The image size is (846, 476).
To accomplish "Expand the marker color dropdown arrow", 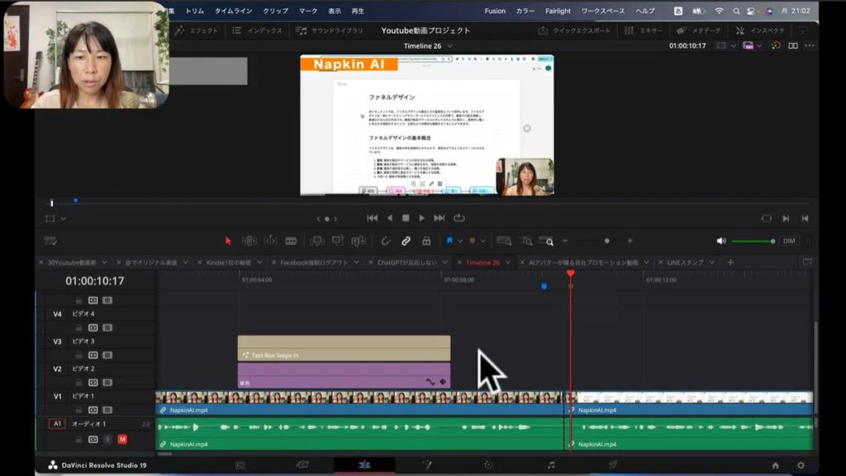I will point(483,241).
